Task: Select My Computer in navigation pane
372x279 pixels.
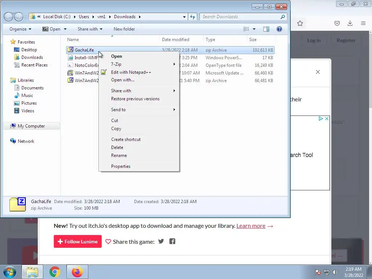Action: pyautogui.click(x=31, y=126)
